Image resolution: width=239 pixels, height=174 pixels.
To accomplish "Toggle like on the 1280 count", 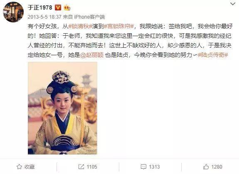I will click(217, 167).
